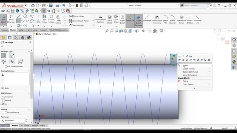The width and height of the screenshot is (237, 133).
Task: Click the Offset Entities tool
Action: click(x=58, y=20)
